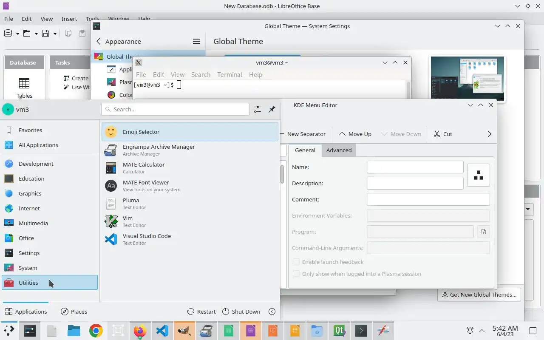The width and height of the screenshot is (544, 340).
Task: Open the Terminal menu in the terminal window
Action: click(x=229, y=74)
